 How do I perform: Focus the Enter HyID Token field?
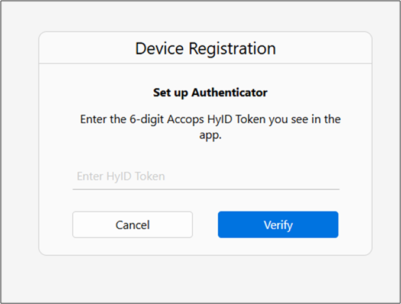click(x=205, y=177)
